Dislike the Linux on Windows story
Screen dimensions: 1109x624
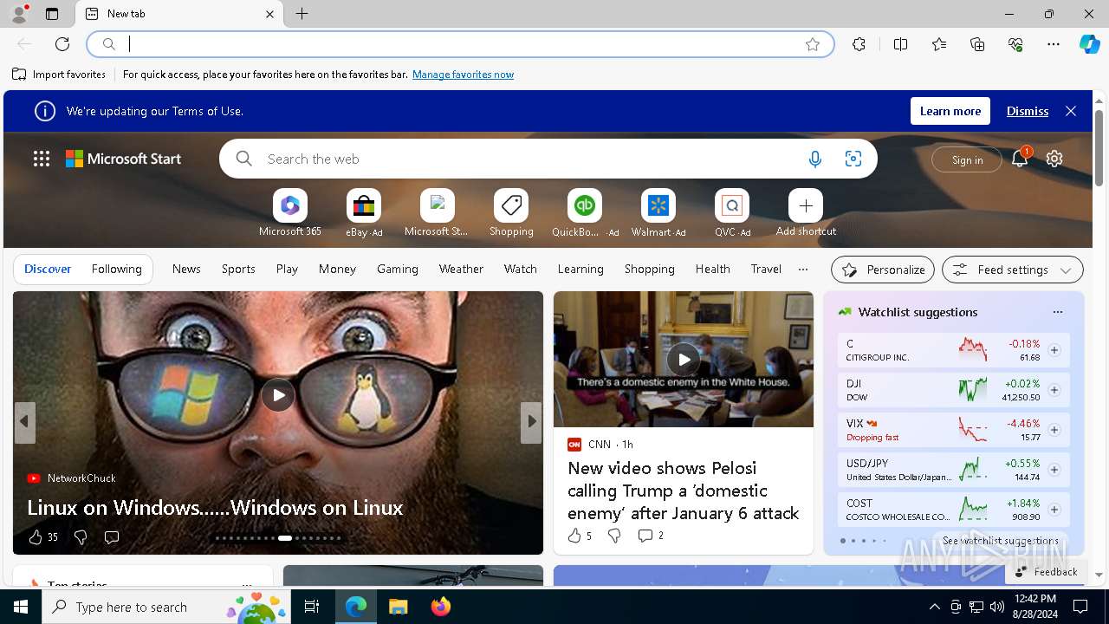[x=81, y=537]
